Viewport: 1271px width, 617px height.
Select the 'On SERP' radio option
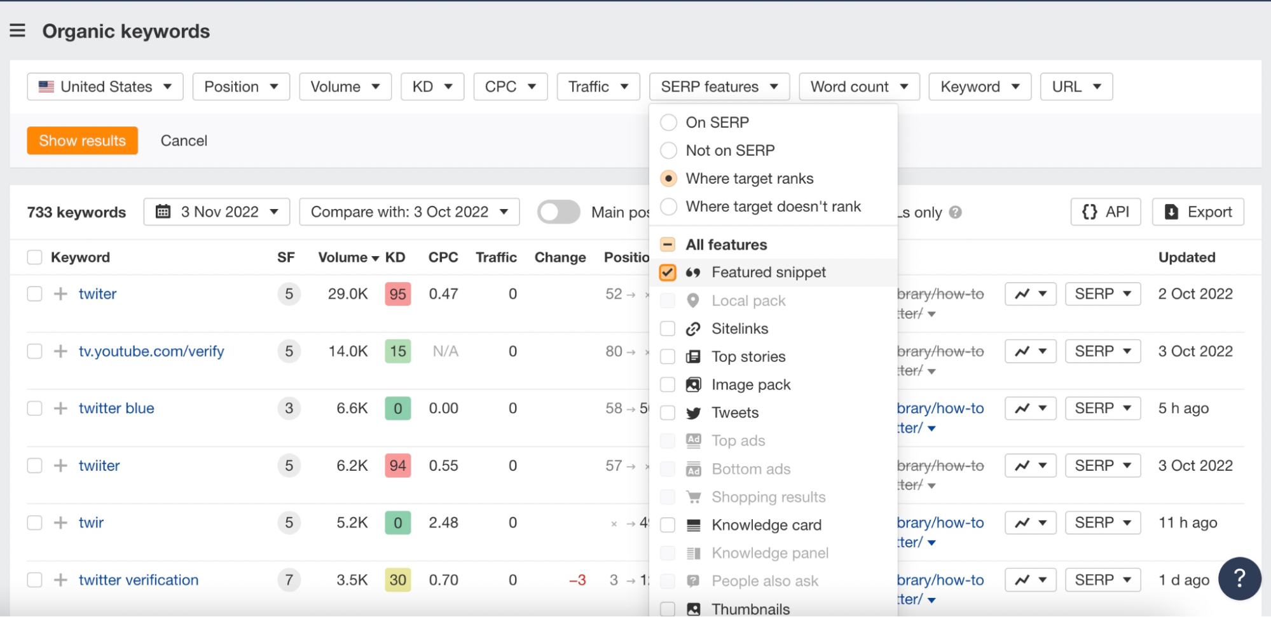(668, 122)
